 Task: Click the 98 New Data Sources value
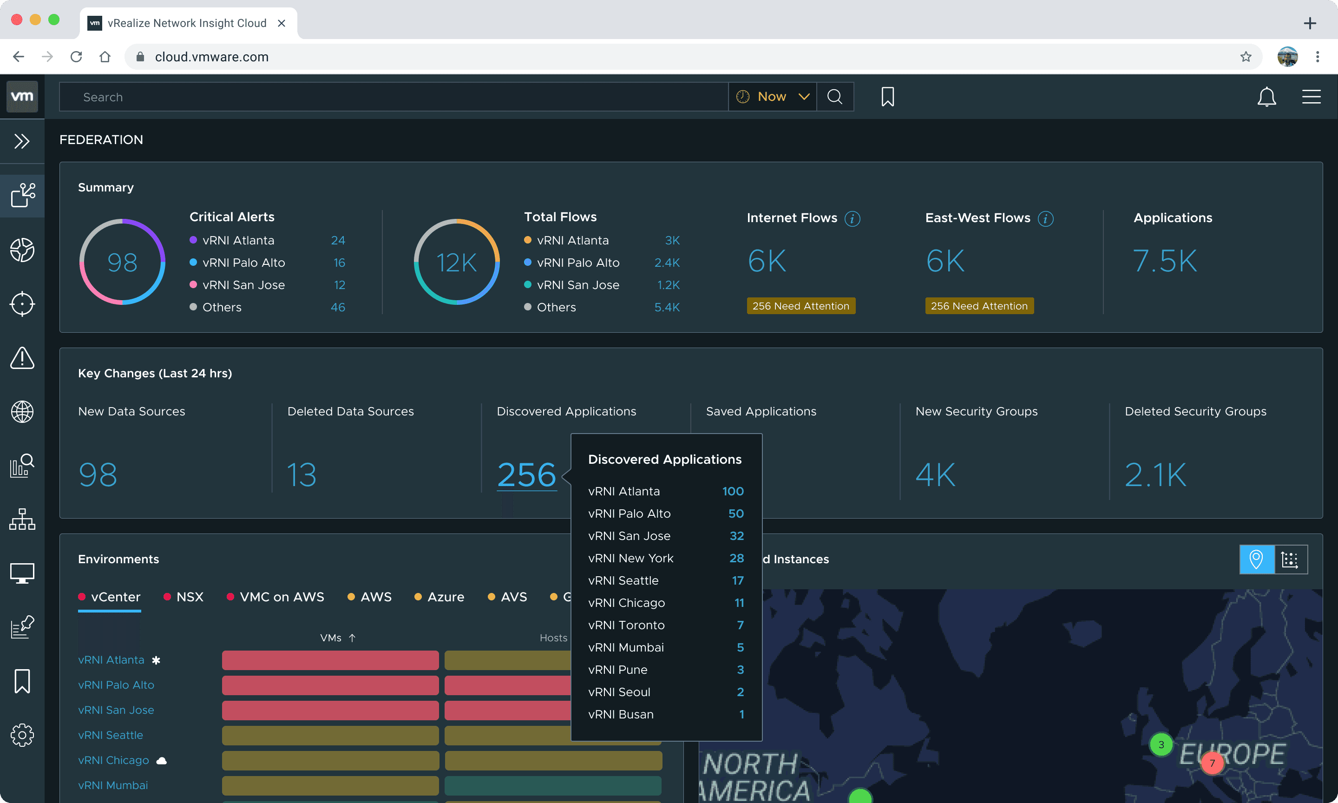click(98, 475)
